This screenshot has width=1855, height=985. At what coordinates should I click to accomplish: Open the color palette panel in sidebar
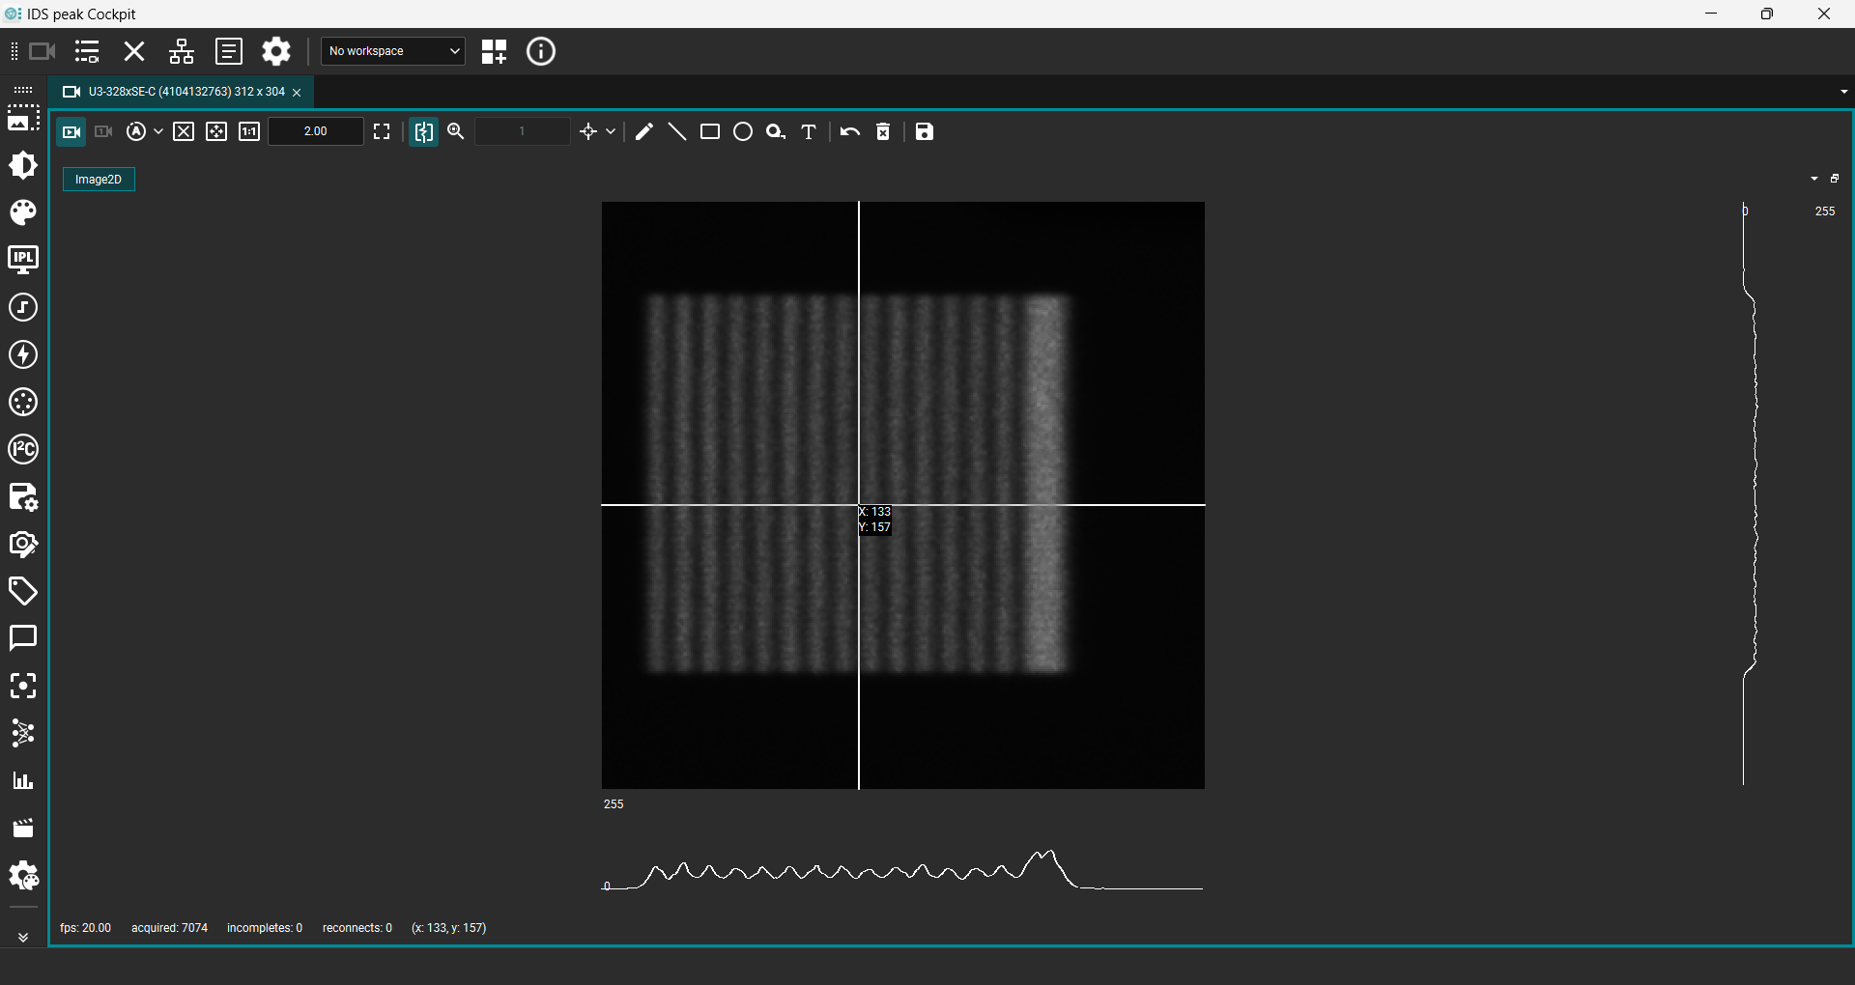(x=23, y=212)
